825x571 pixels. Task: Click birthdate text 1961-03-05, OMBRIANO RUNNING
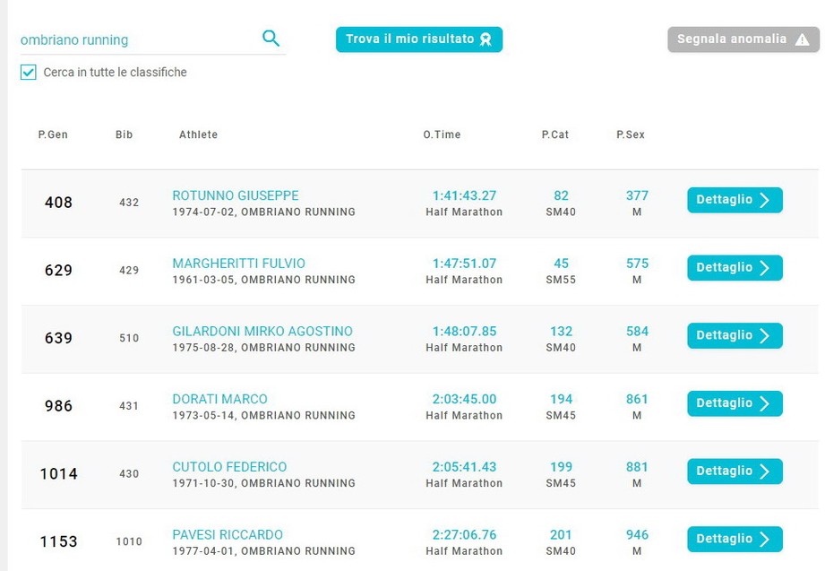coord(263,280)
